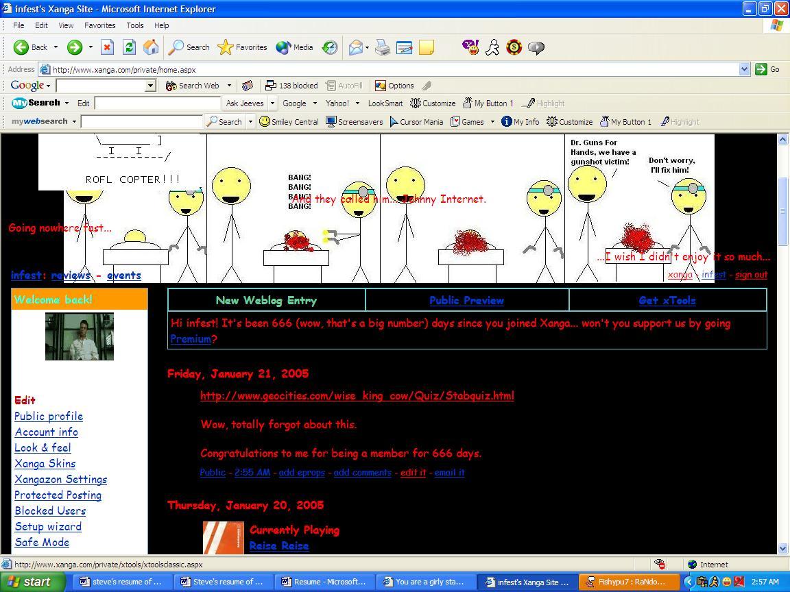Open the Search pane in the IE toolbar
The width and height of the screenshot is (790, 592).
189,47
